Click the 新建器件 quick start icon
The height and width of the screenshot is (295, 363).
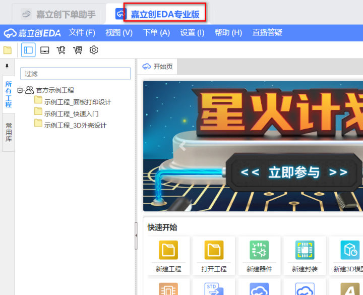259,250
